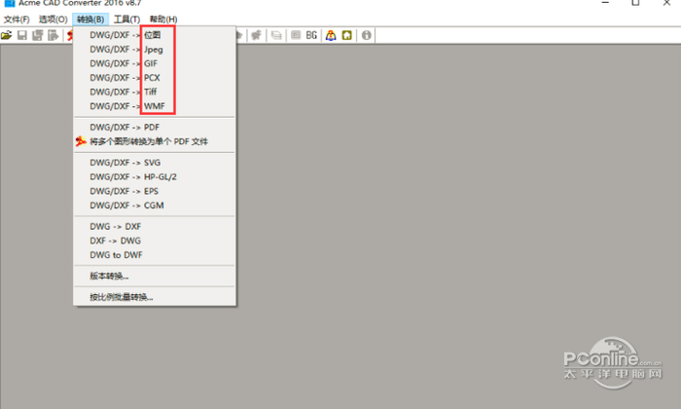Open the 文件(F) menu

[x=17, y=19]
